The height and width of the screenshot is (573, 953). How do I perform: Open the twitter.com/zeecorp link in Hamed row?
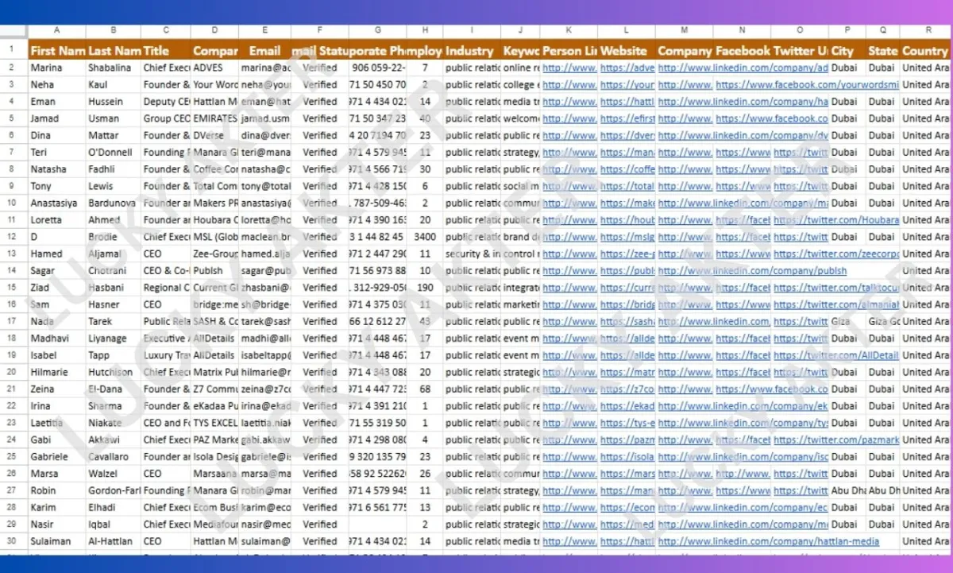(836, 254)
